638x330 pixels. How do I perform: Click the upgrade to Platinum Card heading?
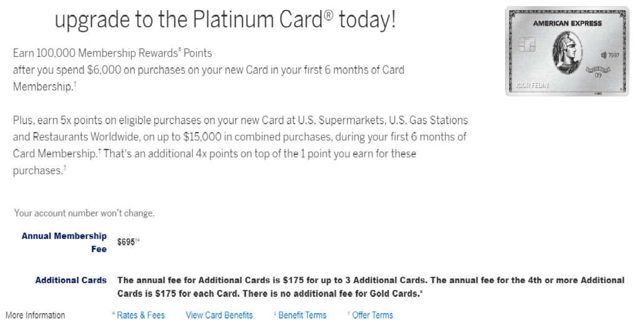coord(225,19)
